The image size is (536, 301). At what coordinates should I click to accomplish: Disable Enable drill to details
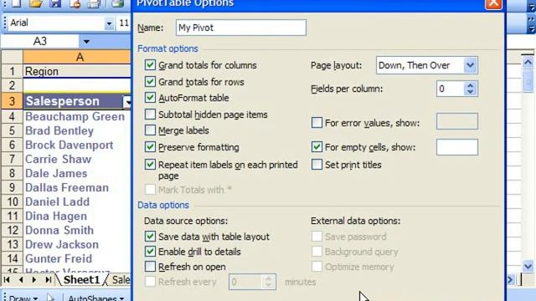click(x=150, y=252)
